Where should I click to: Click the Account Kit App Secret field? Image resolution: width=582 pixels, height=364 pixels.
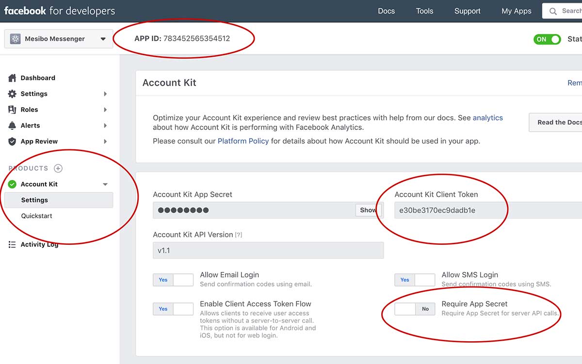(268, 210)
